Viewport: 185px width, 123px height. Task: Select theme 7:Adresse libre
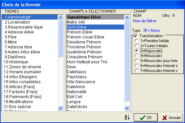point(29,47)
